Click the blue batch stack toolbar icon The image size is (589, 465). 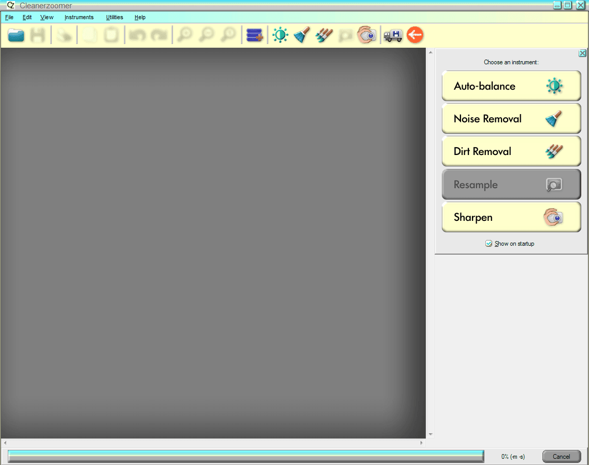click(x=254, y=35)
